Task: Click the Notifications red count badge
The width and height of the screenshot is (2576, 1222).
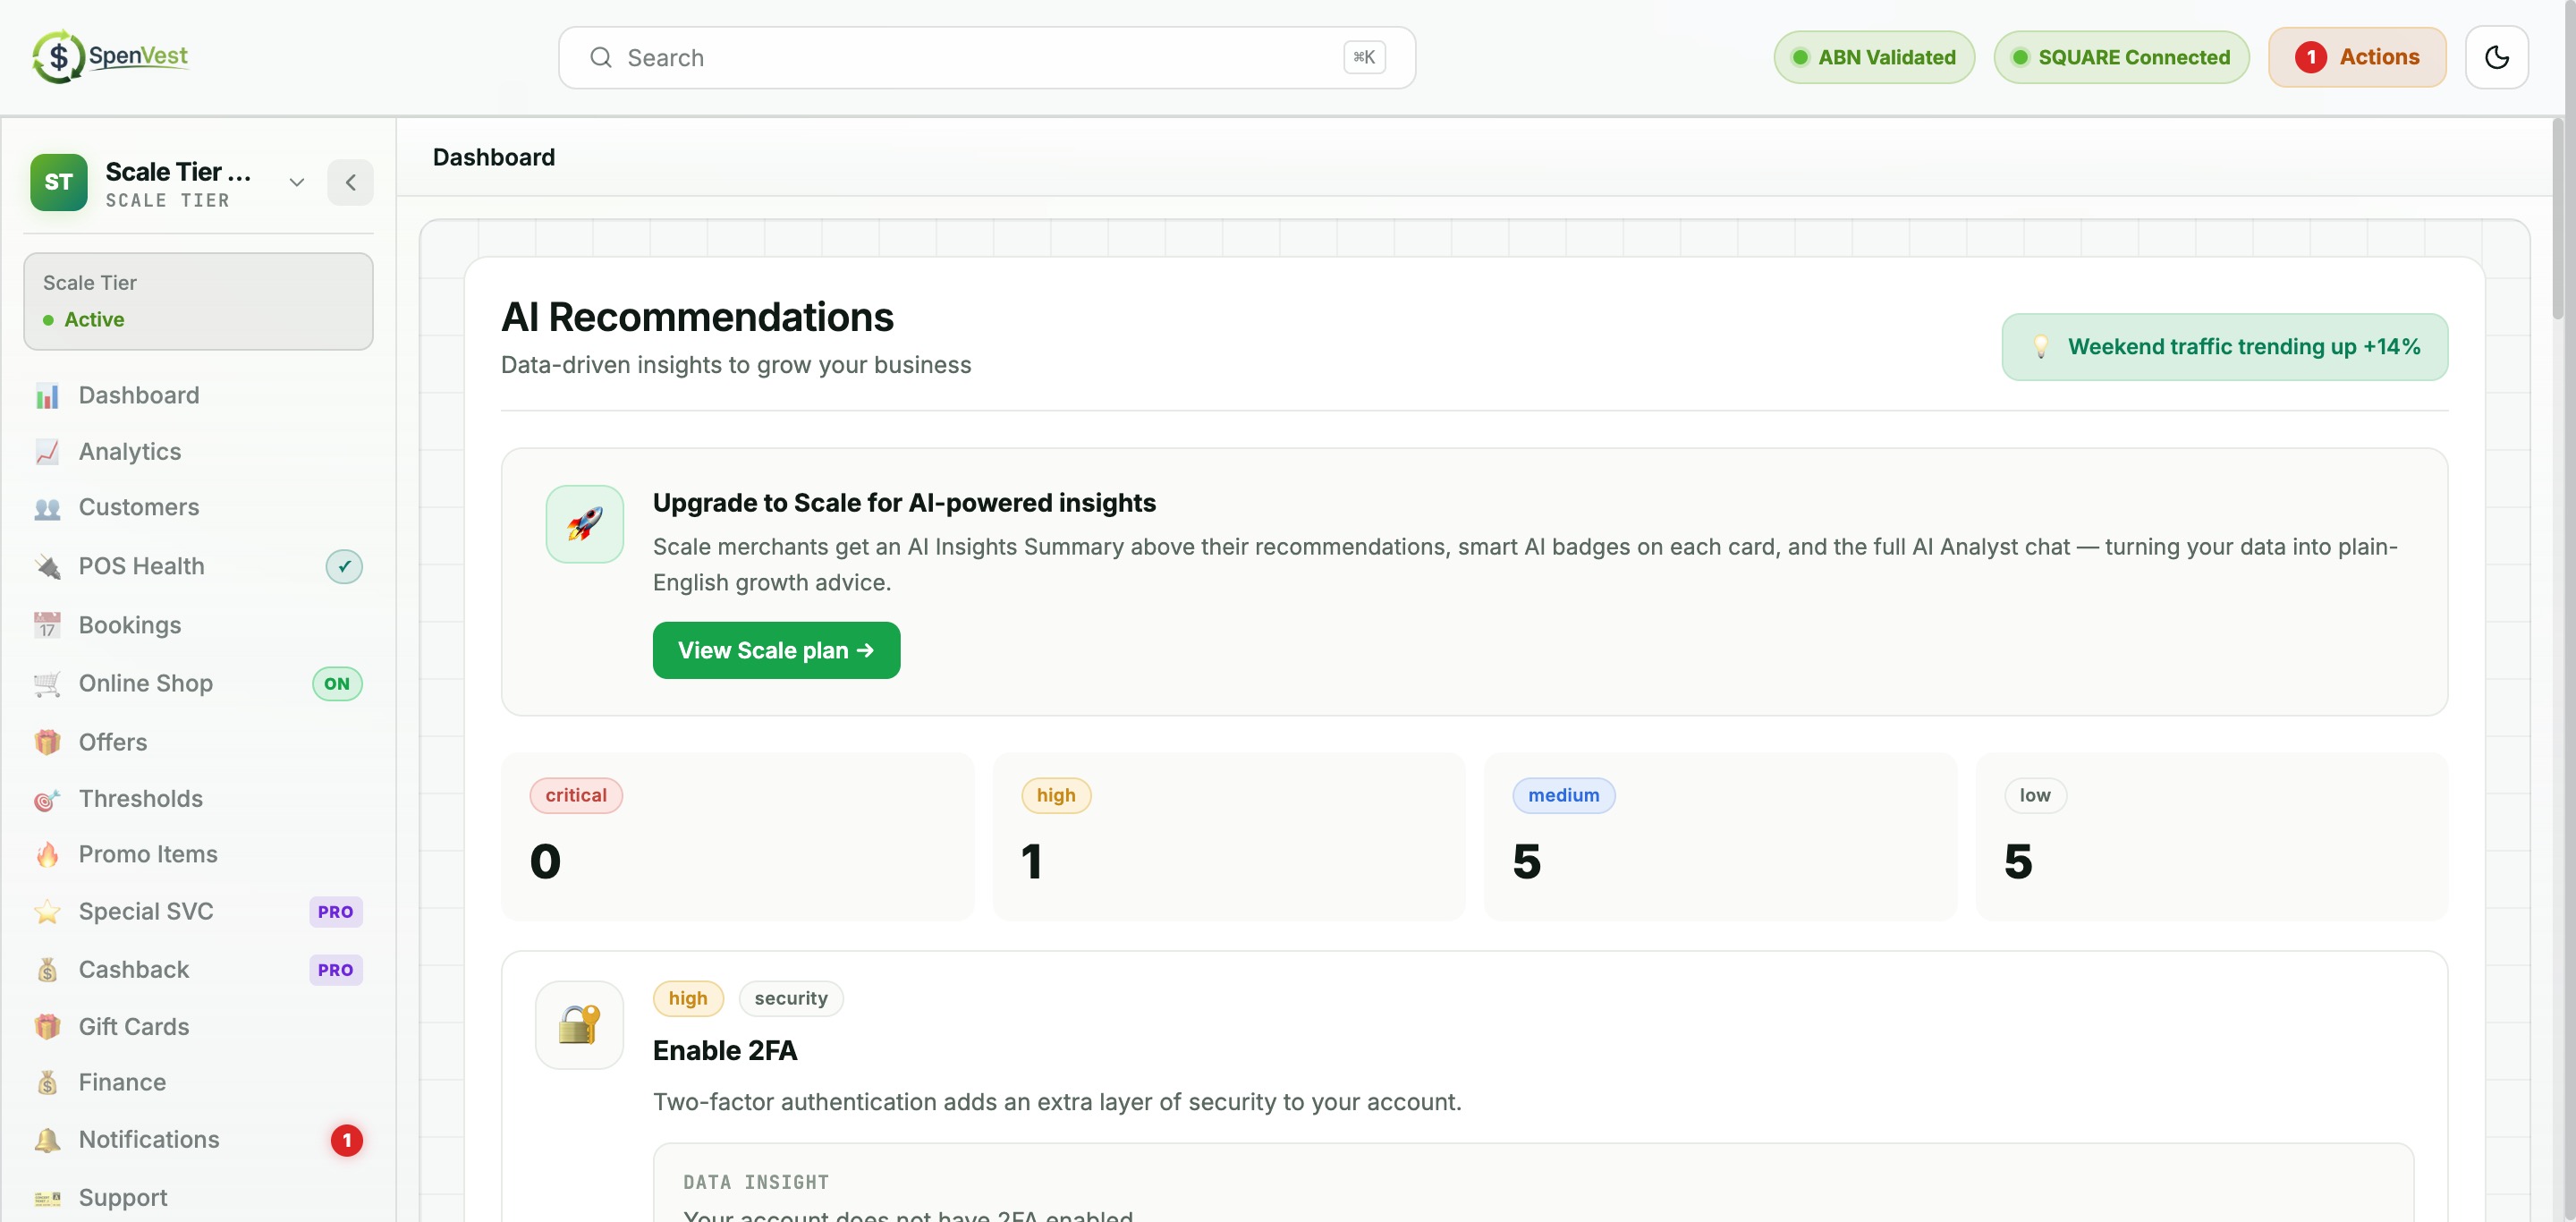Action: pyautogui.click(x=346, y=1140)
